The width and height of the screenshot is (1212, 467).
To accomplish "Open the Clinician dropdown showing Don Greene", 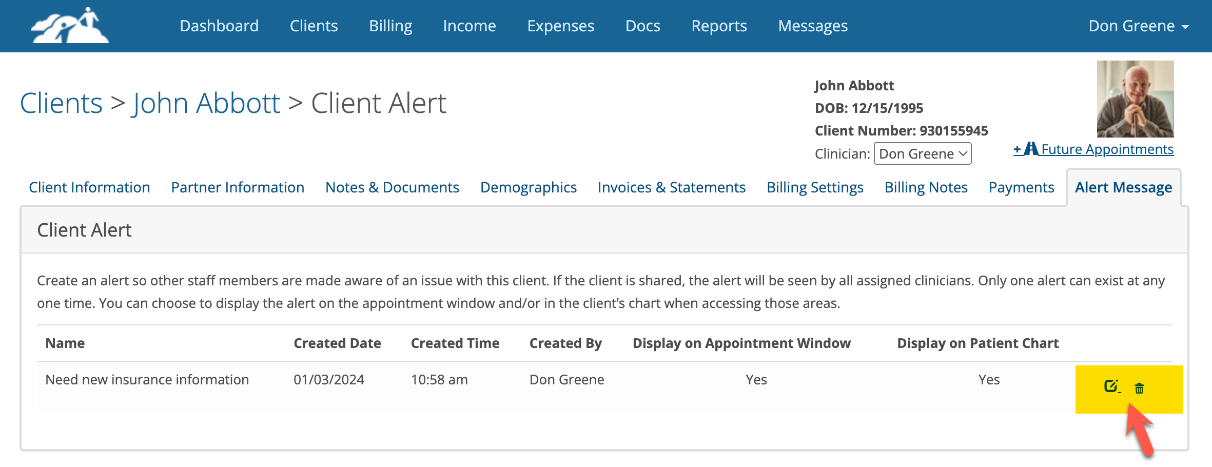I will 923,153.
